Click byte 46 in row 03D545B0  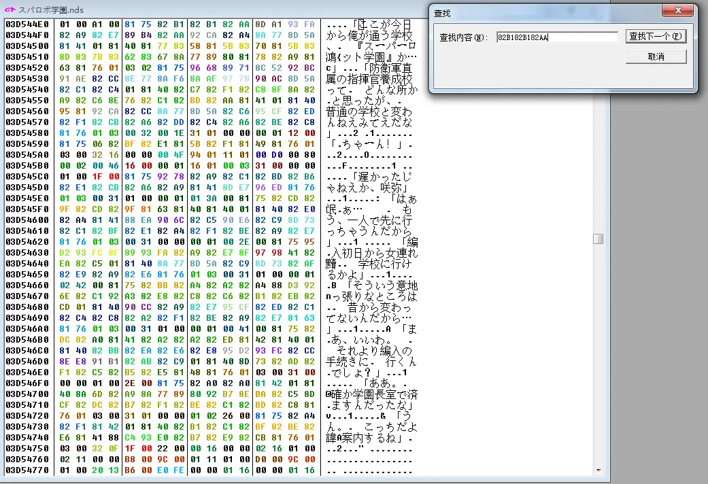click(x=113, y=166)
